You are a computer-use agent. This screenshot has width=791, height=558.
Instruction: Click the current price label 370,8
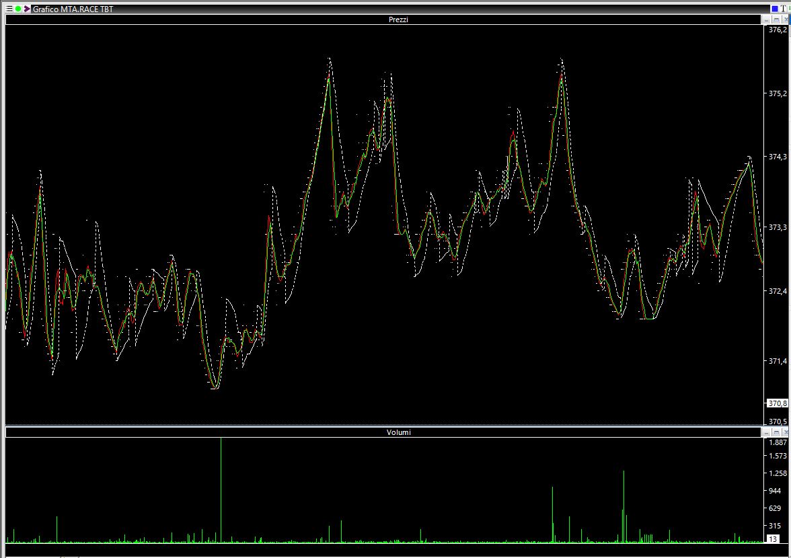click(x=777, y=403)
